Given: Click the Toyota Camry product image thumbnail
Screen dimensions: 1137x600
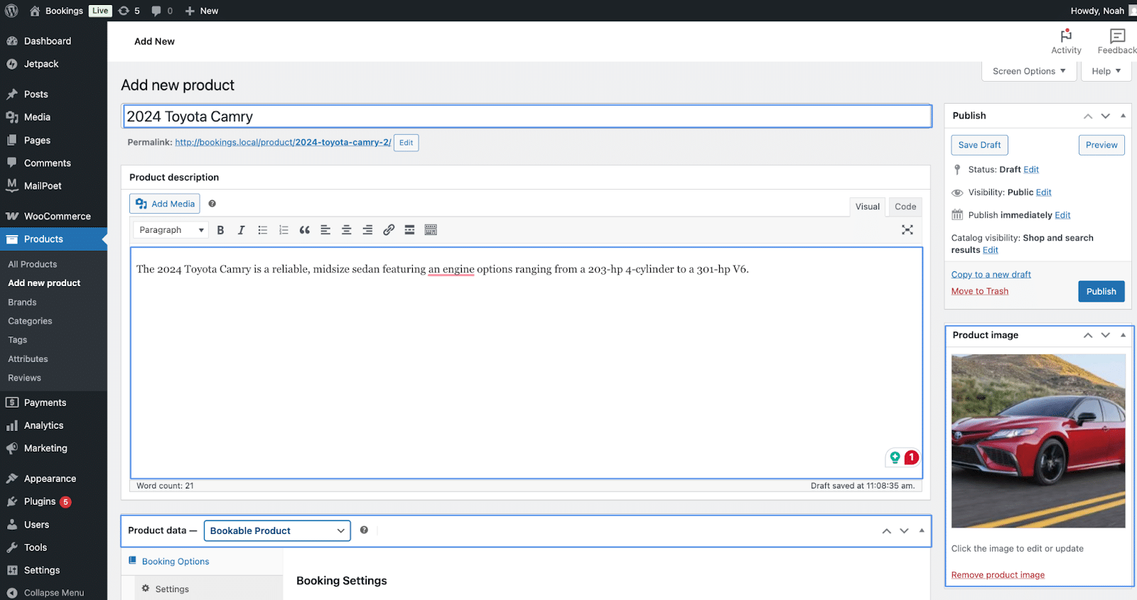Looking at the screenshot, I should [x=1038, y=441].
